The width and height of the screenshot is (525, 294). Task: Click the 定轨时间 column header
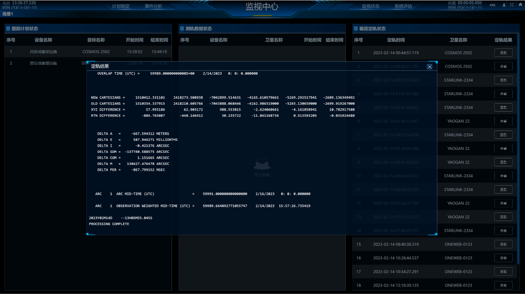pyautogui.click(x=396, y=40)
